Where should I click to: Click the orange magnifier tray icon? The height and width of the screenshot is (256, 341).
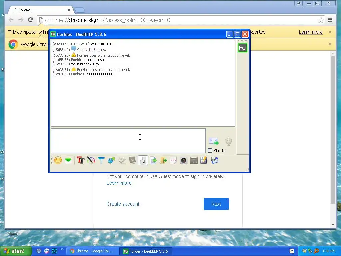pos(316,251)
